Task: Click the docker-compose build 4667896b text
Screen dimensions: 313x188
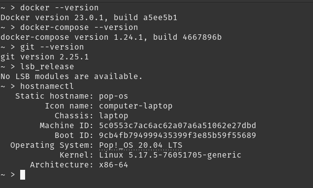Action: click(187, 37)
